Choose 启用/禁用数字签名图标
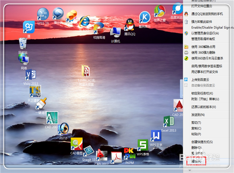Image resolution: width=234 pixels, height=173 pixels. tap(206, 66)
